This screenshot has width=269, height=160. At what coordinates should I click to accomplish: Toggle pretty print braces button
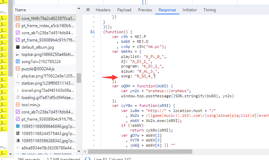[x=88, y=159]
